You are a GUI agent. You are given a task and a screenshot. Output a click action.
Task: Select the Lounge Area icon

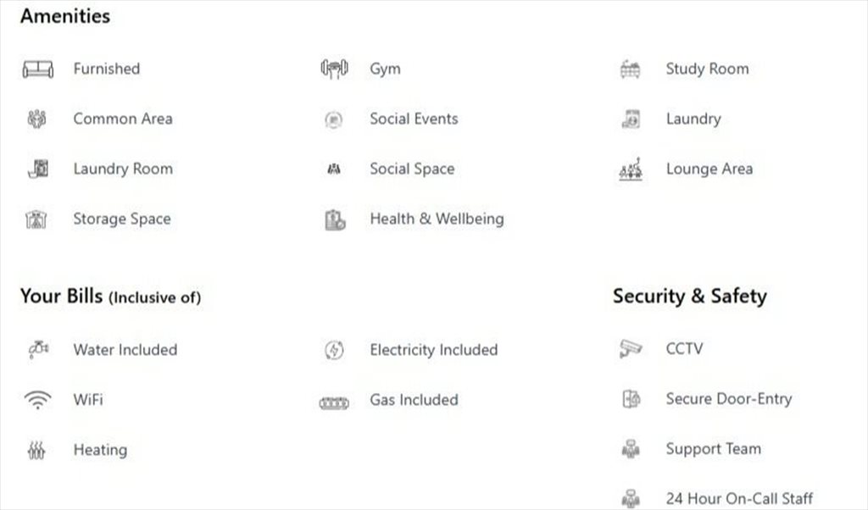631,169
